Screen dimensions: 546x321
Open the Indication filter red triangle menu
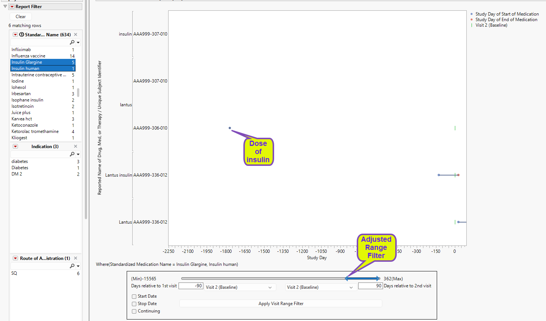[15, 146]
